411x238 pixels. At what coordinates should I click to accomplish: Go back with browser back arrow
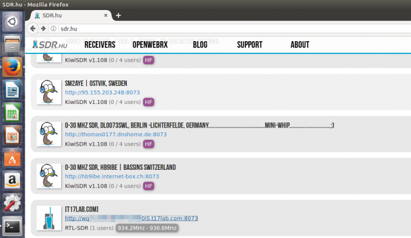click(33, 29)
